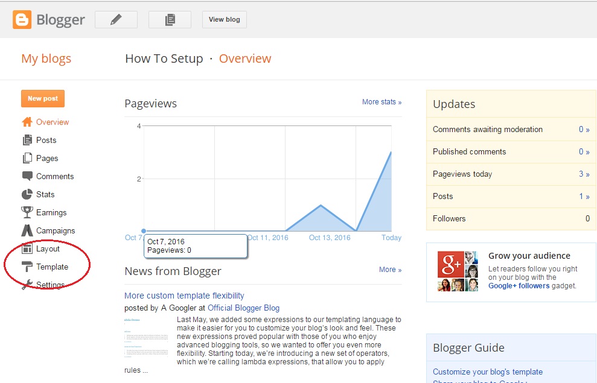This screenshot has width=597, height=383.
Task: Open Comments via the speech bubble icon
Action: click(28, 176)
